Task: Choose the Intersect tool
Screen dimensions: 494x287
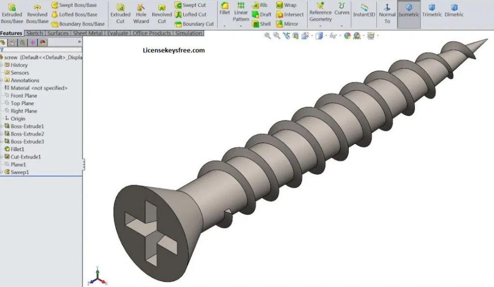Action: tap(289, 14)
